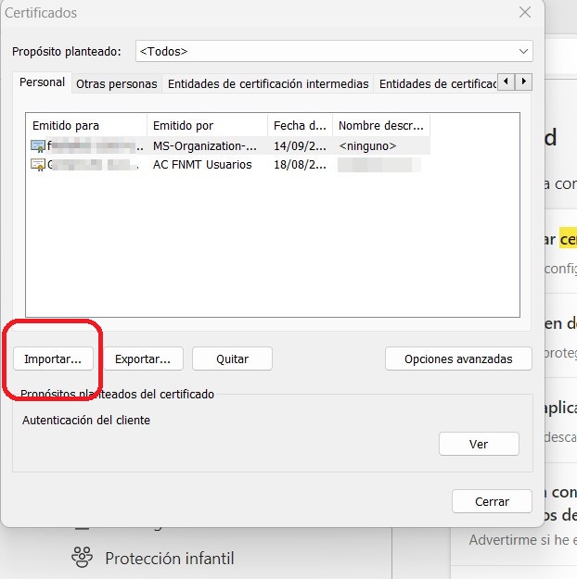Select the AC FNMT Usuarios issuer cell
The image size is (577, 579).
pos(202,165)
